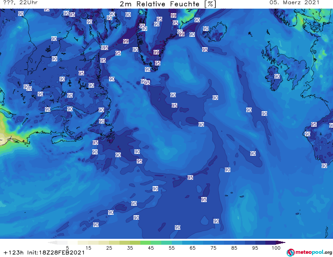Click the legend's value 95 tick label
333x257 pixels.
click(255, 248)
